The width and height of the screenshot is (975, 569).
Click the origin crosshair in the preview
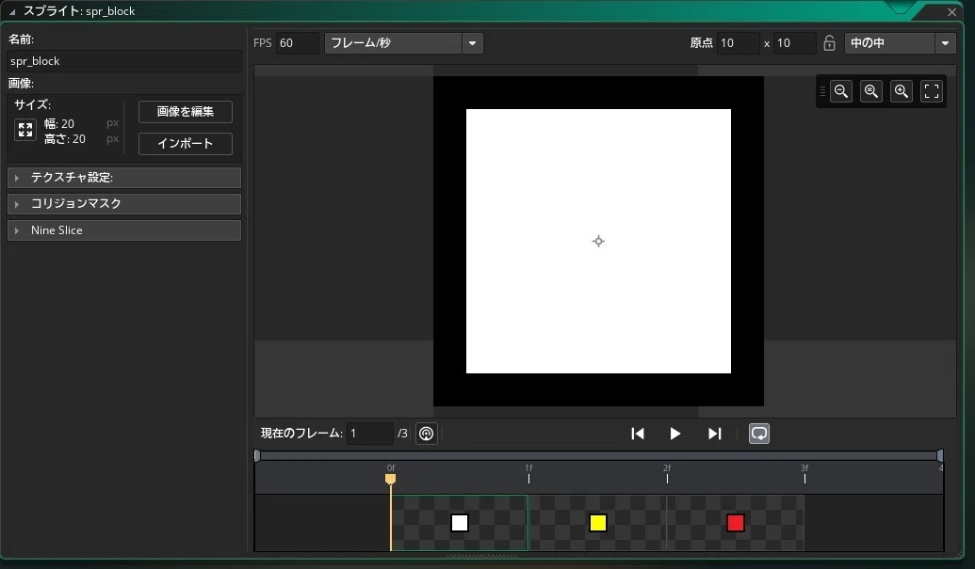pyautogui.click(x=598, y=242)
